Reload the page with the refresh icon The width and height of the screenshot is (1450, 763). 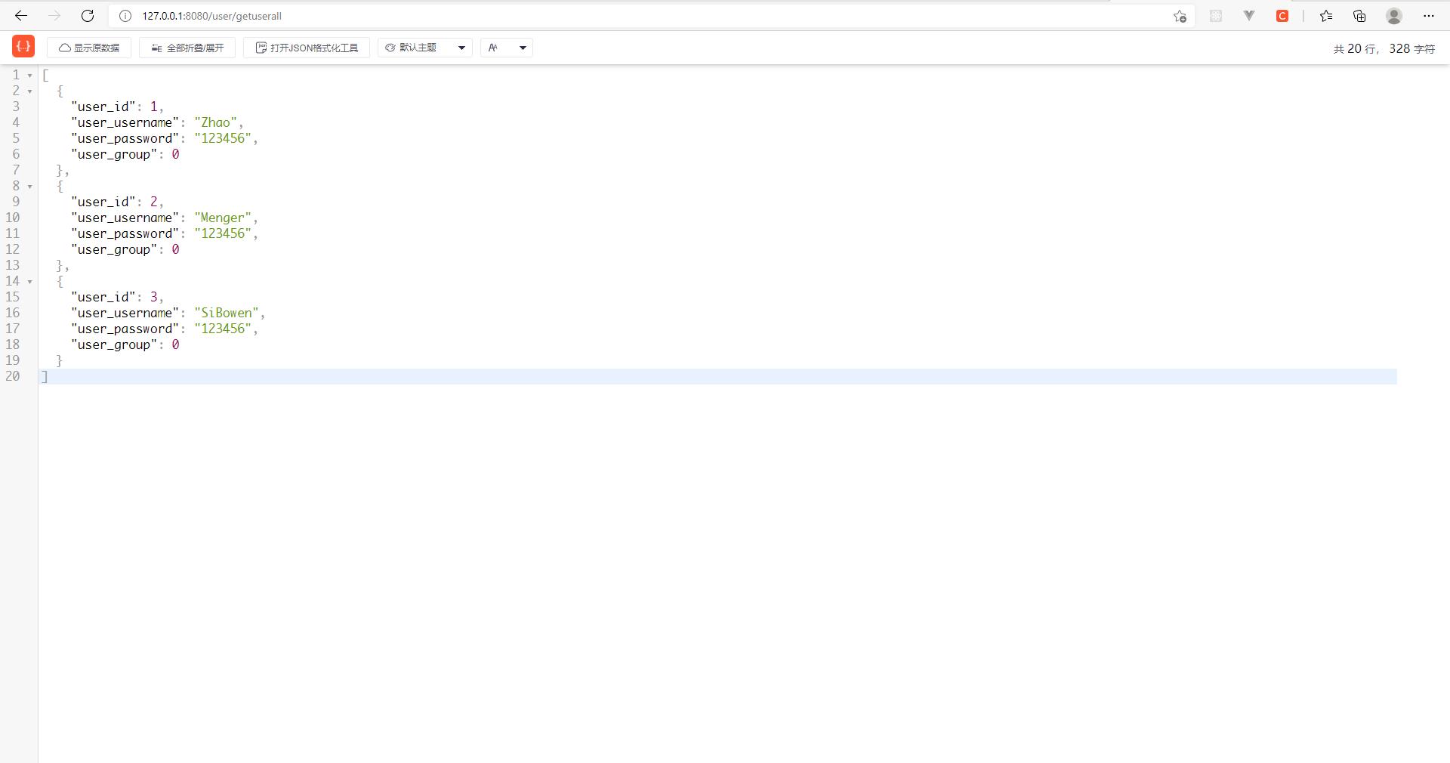pyautogui.click(x=88, y=16)
